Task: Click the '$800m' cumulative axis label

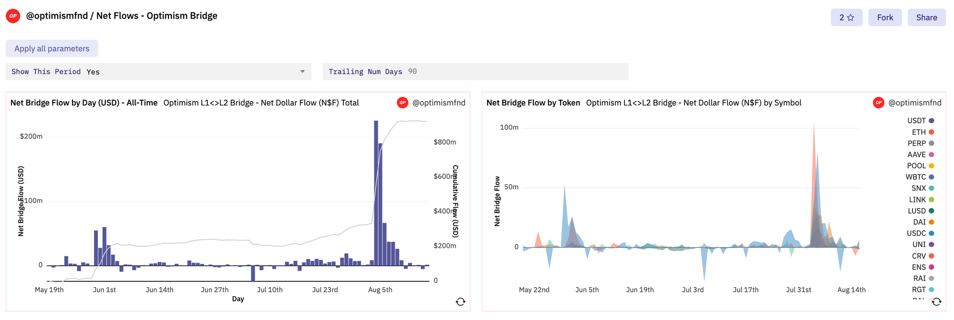Action: pyautogui.click(x=445, y=142)
